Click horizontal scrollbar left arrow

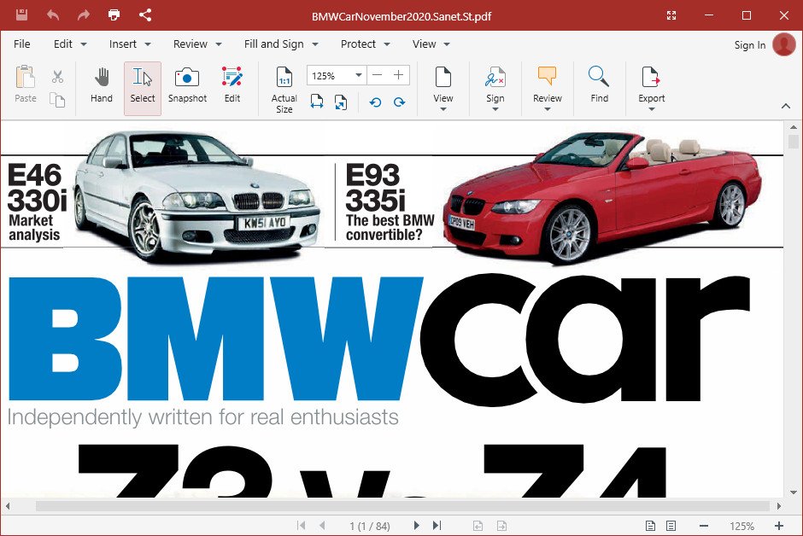(x=8, y=506)
